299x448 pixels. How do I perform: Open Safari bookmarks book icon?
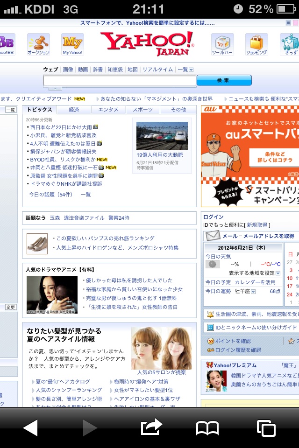click(x=207, y=428)
